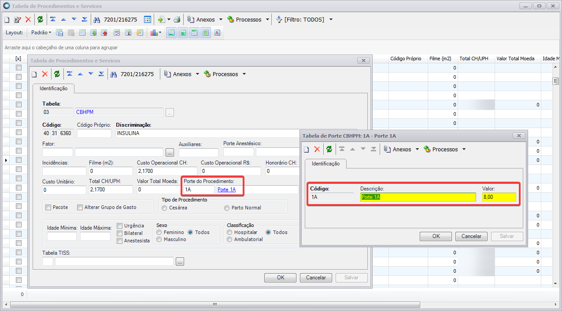Expand the Anexos arrow in Tabela de Porte dialog

(x=417, y=150)
